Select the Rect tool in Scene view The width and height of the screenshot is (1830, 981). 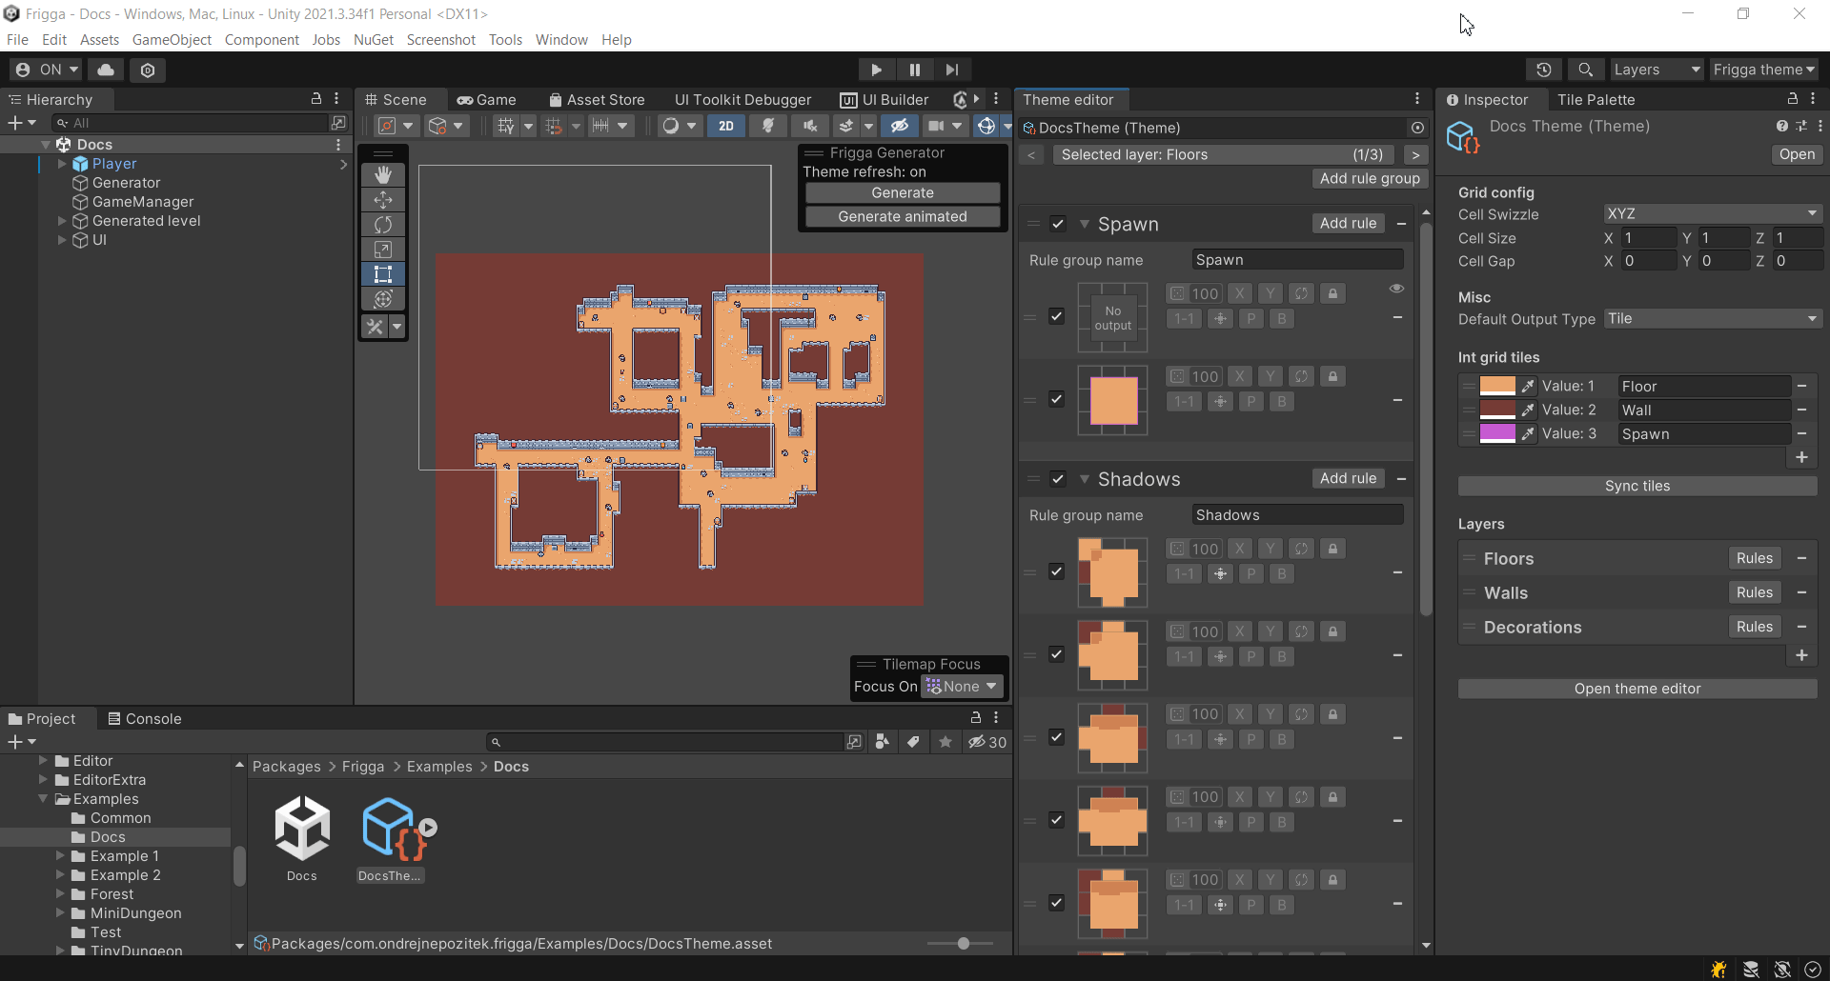383,273
